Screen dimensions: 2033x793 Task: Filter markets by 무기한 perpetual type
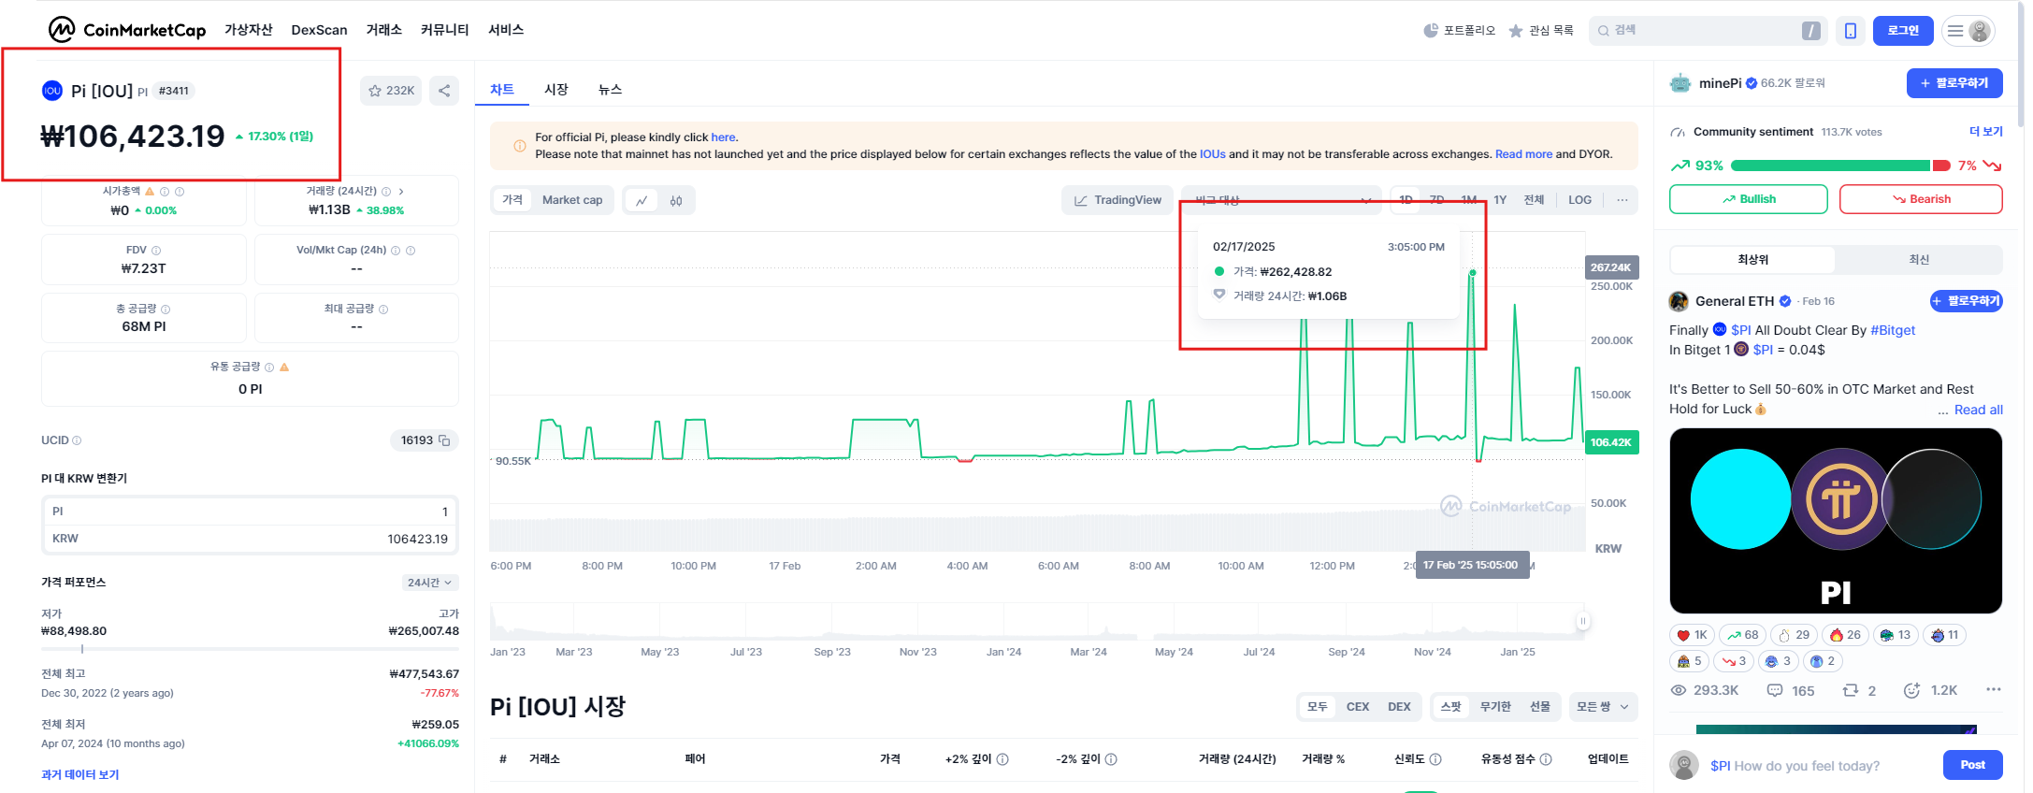click(1495, 707)
